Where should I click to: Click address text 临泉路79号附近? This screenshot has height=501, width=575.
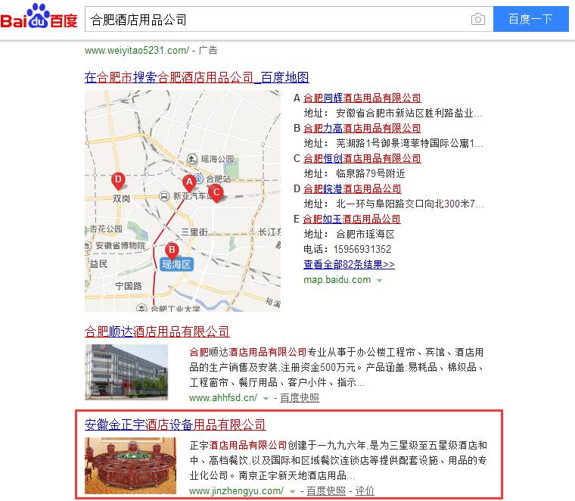[371, 173]
